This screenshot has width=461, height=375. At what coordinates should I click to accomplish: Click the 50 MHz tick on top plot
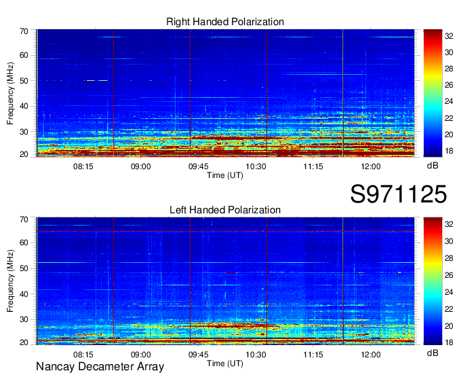(x=24, y=81)
